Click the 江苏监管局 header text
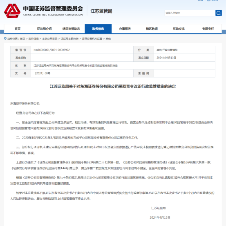This screenshot has width=226, height=226. click(101, 11)
